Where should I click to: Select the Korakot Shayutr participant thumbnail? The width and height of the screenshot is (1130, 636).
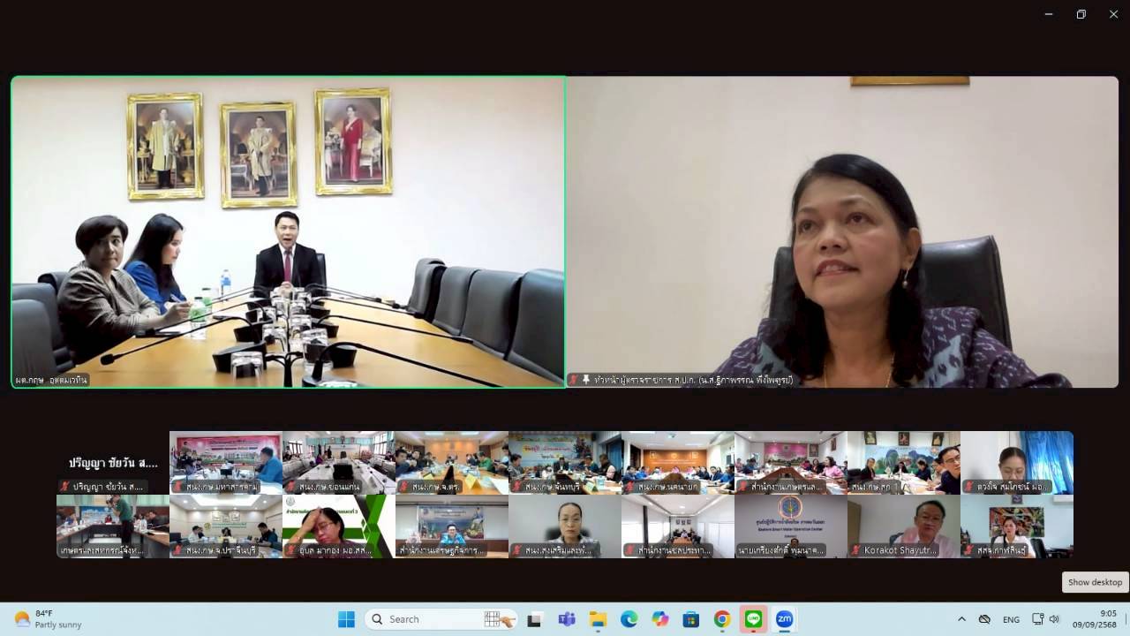(903, 526)
